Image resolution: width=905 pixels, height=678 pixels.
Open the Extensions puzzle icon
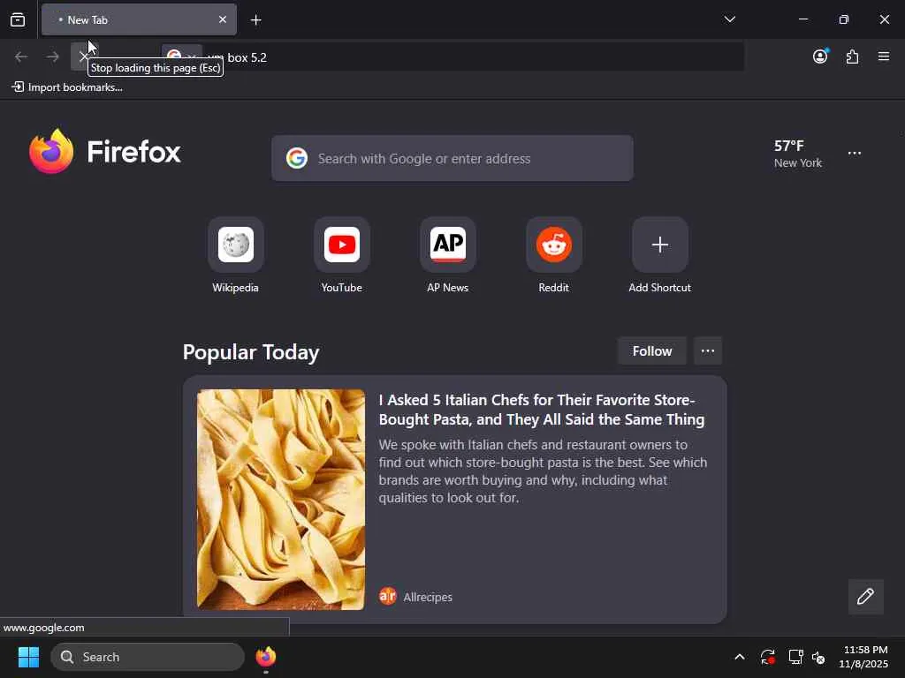coord(853,56)
